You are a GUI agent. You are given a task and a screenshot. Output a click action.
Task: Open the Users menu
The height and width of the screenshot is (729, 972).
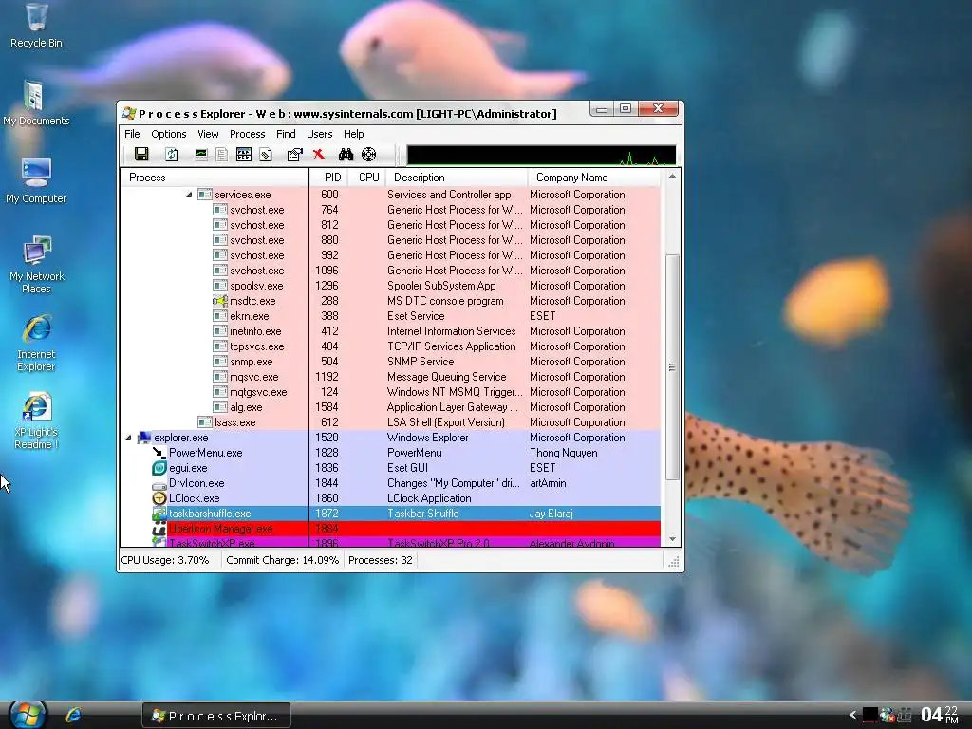[319, 134]
